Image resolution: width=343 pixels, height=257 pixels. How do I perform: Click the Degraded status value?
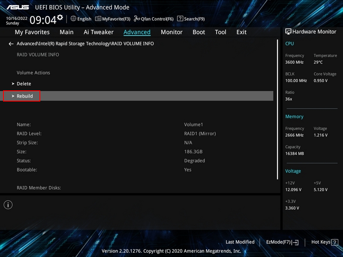195,161
